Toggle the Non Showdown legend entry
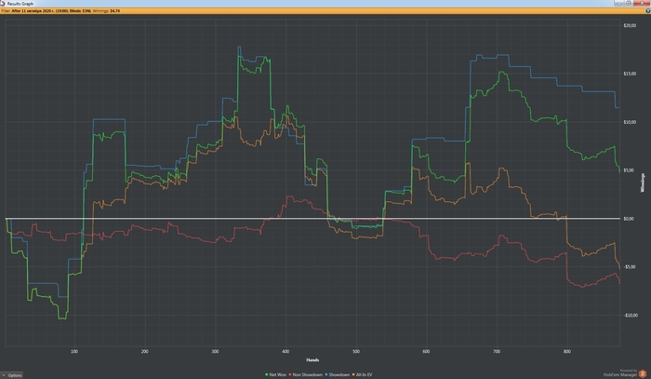The image size is (651, 379). (x=306, y=374)
